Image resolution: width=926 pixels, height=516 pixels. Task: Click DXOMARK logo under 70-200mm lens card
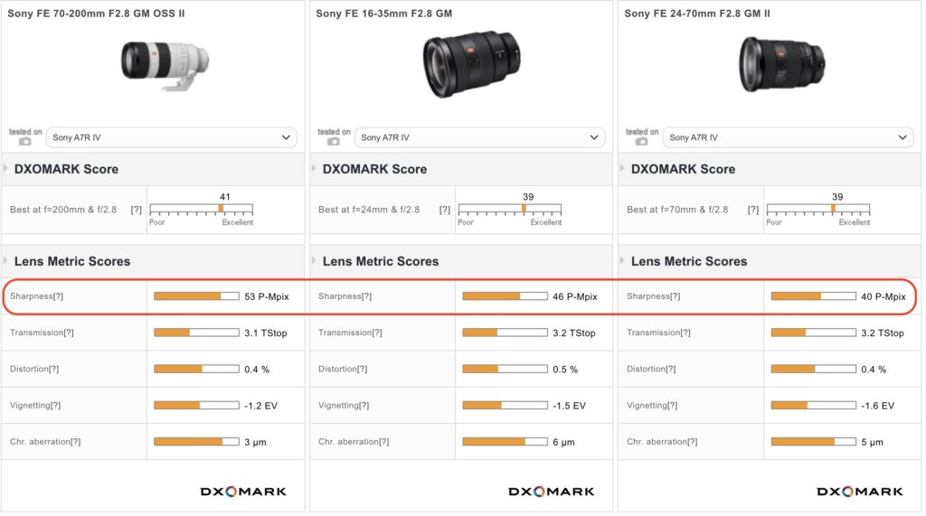(x=243, y=492)
